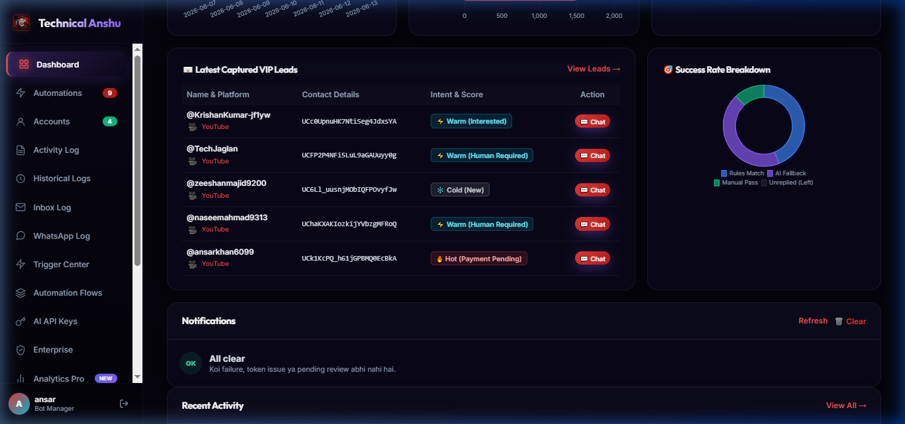Click YouTube camera icon under @KrishanKumar-jf1yw
The image size is (905, 424).
192,127
